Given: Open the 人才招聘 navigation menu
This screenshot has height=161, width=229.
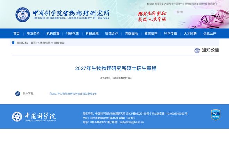Looking at the screenshot, I should tap(190, 34).
